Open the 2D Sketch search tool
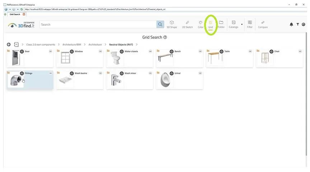This screenshot has height=172, width=310. point(187,24)
